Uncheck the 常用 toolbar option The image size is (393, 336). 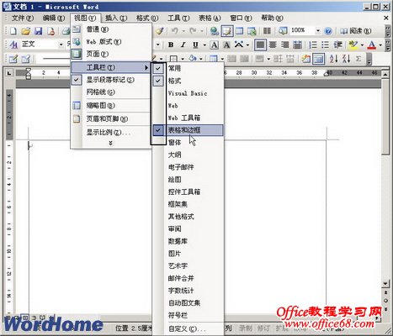coord(188,68)
